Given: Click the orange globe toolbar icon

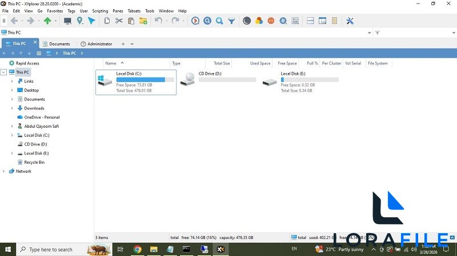Looking at the screenshot, I should coord(271,21).
